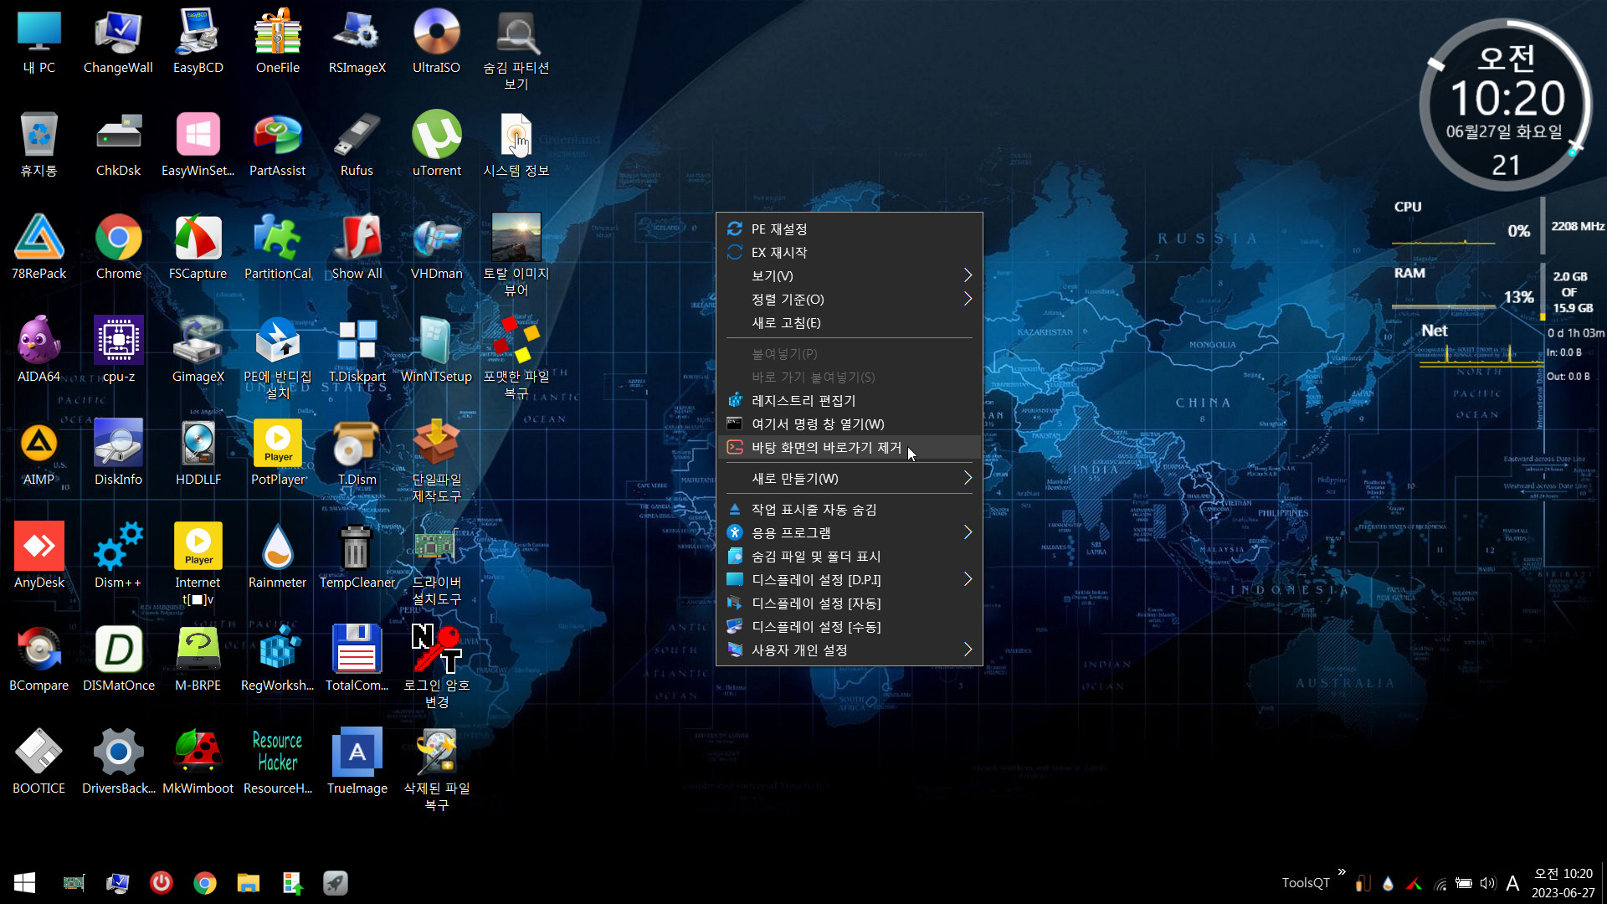The width and height of the screenshot is (1607, 904).
Task: Click the ResourceH... desktop icon
Action: 278,762
